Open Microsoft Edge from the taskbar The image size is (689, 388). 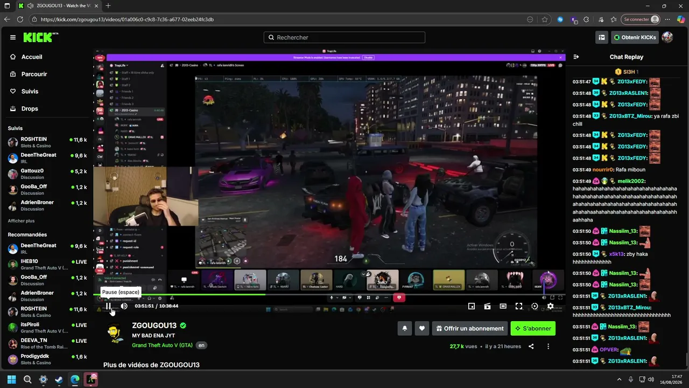[x=74, y=379]
